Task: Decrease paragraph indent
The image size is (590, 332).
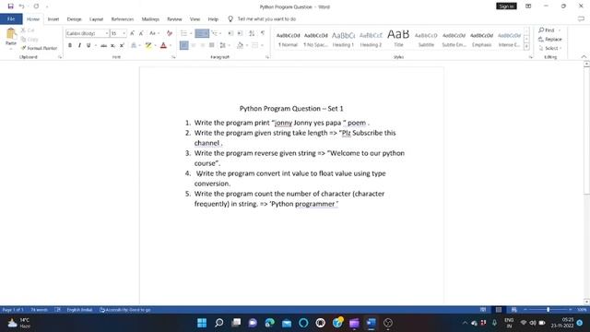Action: [230, 33]
